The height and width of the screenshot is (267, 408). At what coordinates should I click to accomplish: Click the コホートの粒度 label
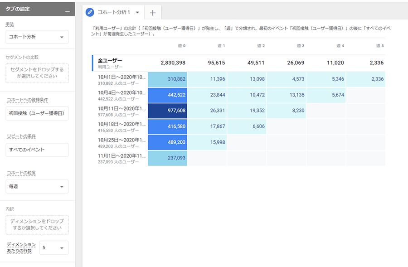tap(21, 173)
